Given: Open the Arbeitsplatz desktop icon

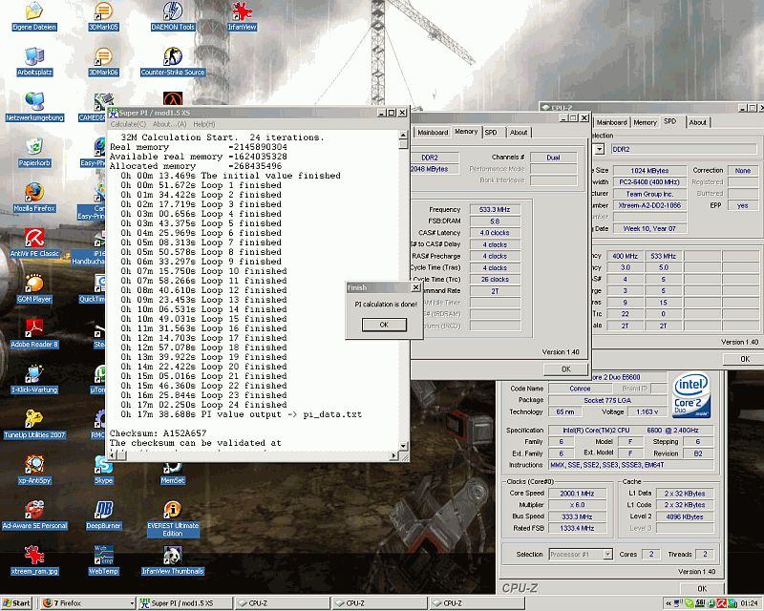Looking at the screenshot, I should (x=34, y=61).
